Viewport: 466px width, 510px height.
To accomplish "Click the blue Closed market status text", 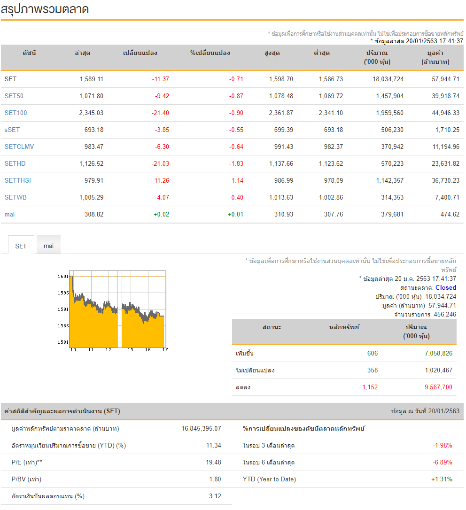I will (445, 287).
